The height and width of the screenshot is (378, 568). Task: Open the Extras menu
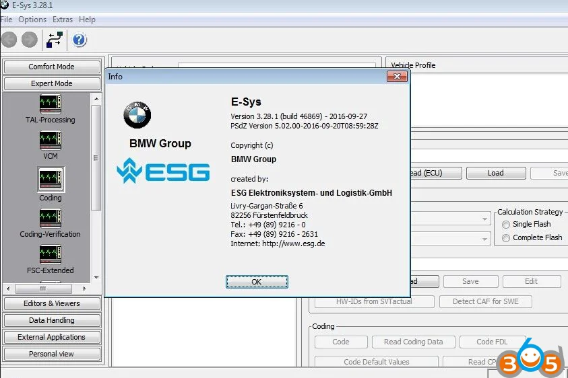[x=62, y=20]
